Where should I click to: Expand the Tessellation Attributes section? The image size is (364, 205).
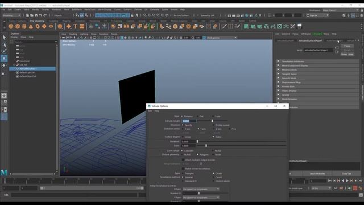click(317, 61)
